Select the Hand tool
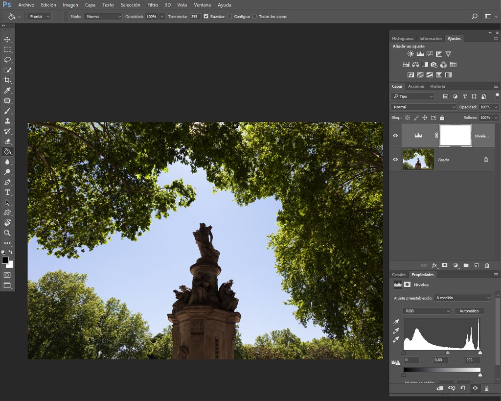501x401 pixels. [7, 223]
